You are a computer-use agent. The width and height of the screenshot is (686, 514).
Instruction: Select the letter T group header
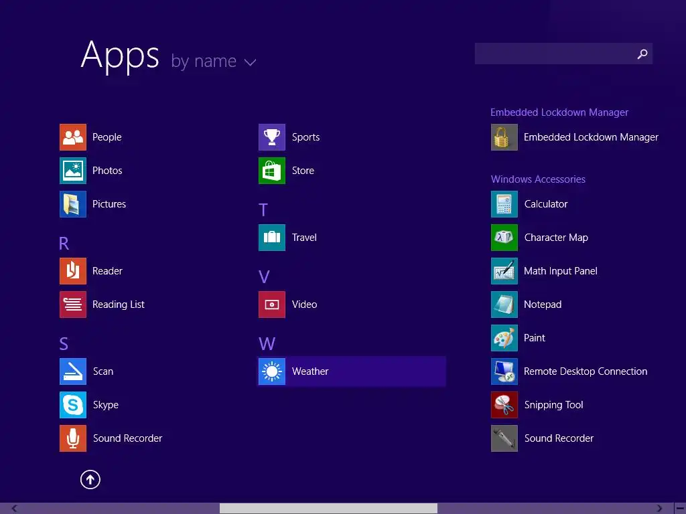click(x=263, y=210)
